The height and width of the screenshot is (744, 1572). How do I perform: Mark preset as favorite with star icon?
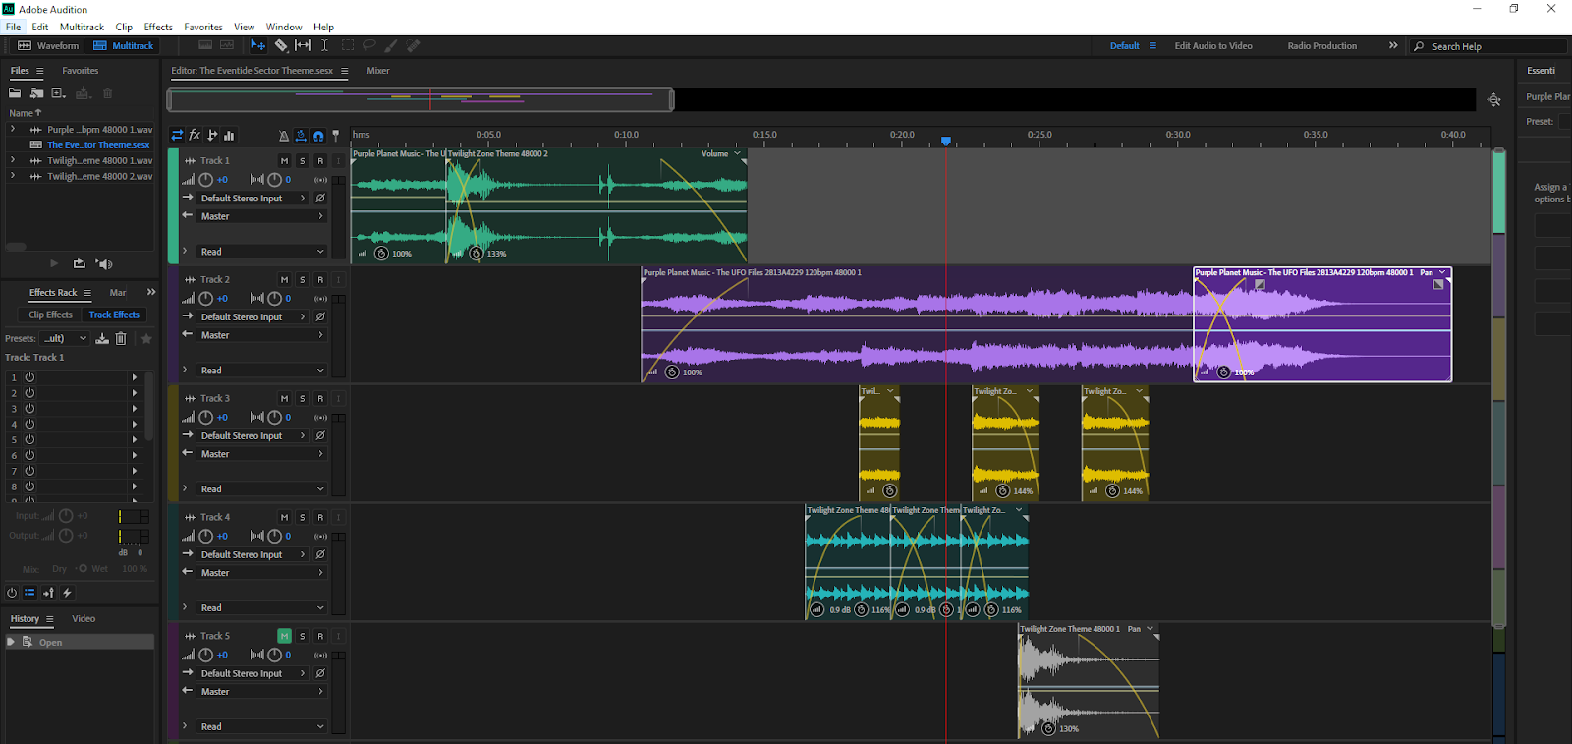pyautogui.click(x=146, y=338)
